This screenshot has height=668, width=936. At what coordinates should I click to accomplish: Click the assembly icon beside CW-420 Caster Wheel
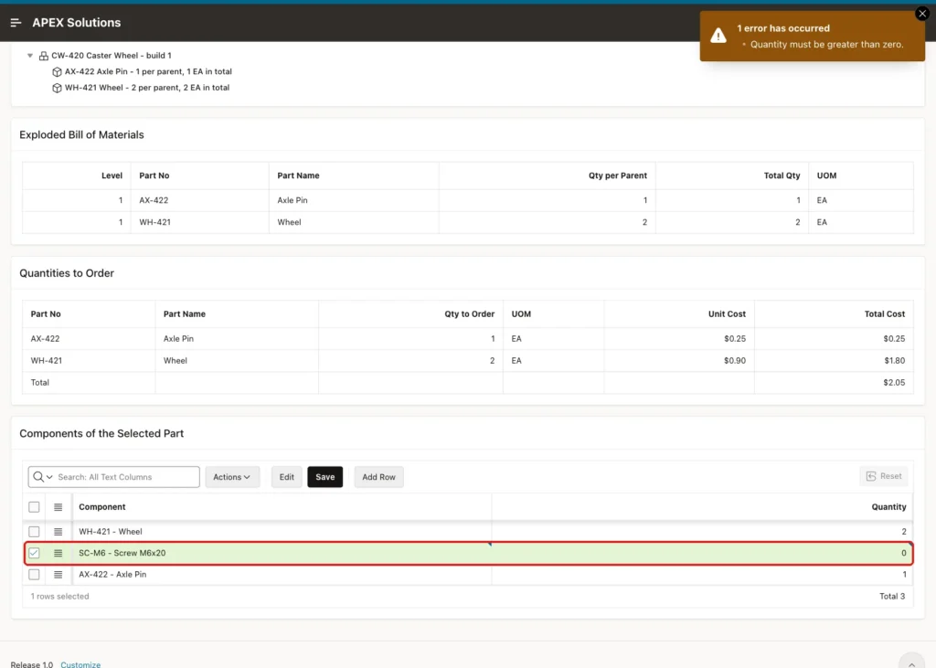(x=44, y=56)
